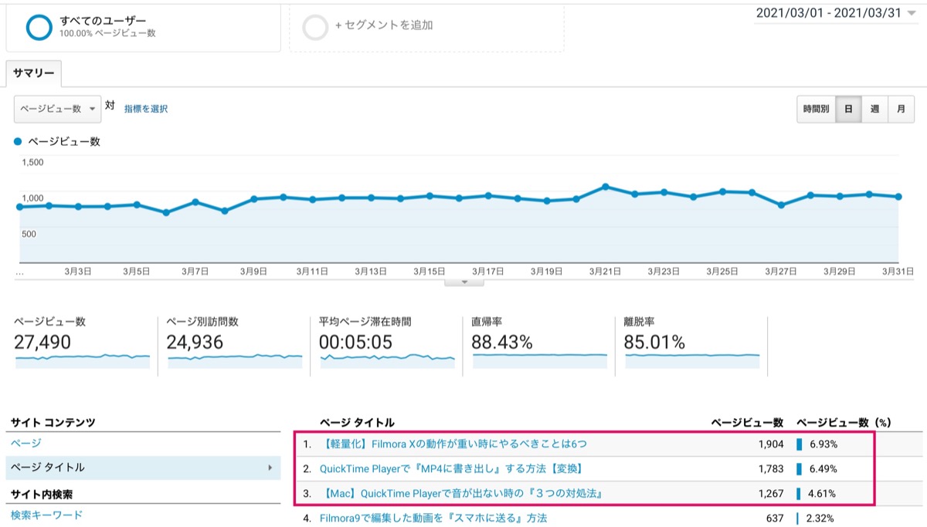Click the 2.32% percentage bar

[798, 519]
